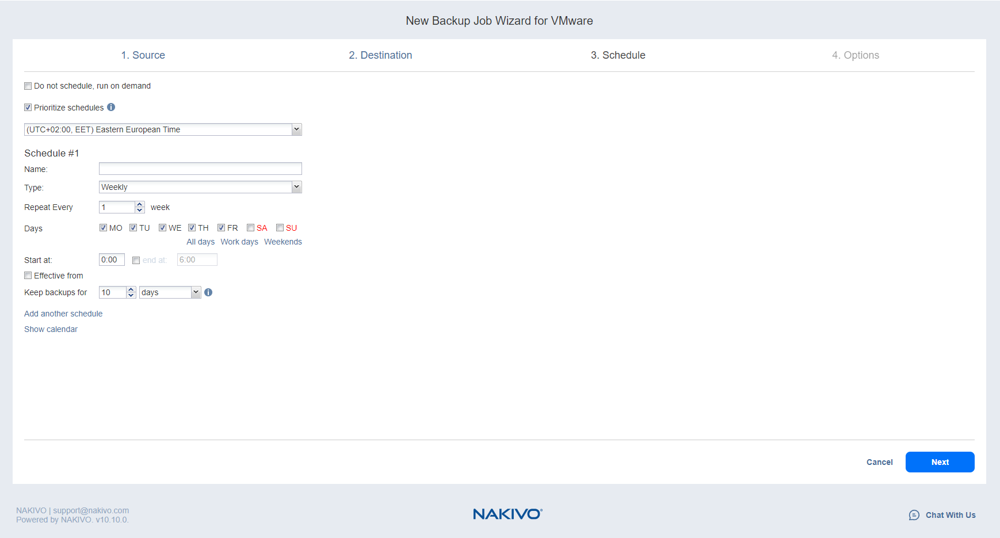
Task: Uncheck the Prioritize schedules checkbox
Action: pos(28,108)
